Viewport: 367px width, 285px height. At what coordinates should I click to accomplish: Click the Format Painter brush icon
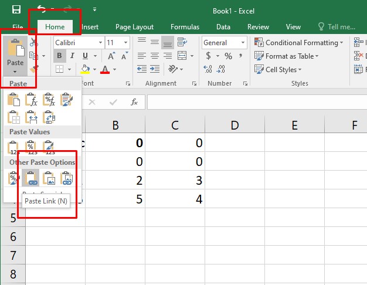34,69
